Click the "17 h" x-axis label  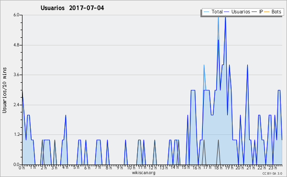pos(207,167)
